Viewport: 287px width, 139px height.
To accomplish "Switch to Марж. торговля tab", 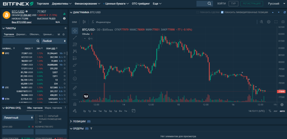I will click(x=53, y=108).
